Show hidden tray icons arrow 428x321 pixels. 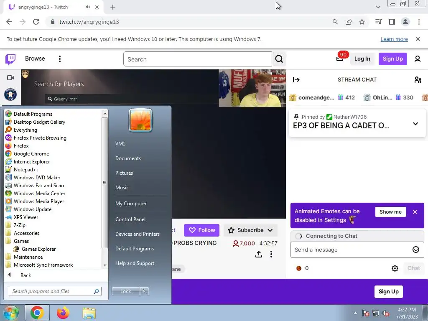click(355, 313)
